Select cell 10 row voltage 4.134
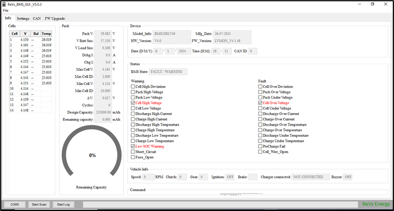 point(24,89)
